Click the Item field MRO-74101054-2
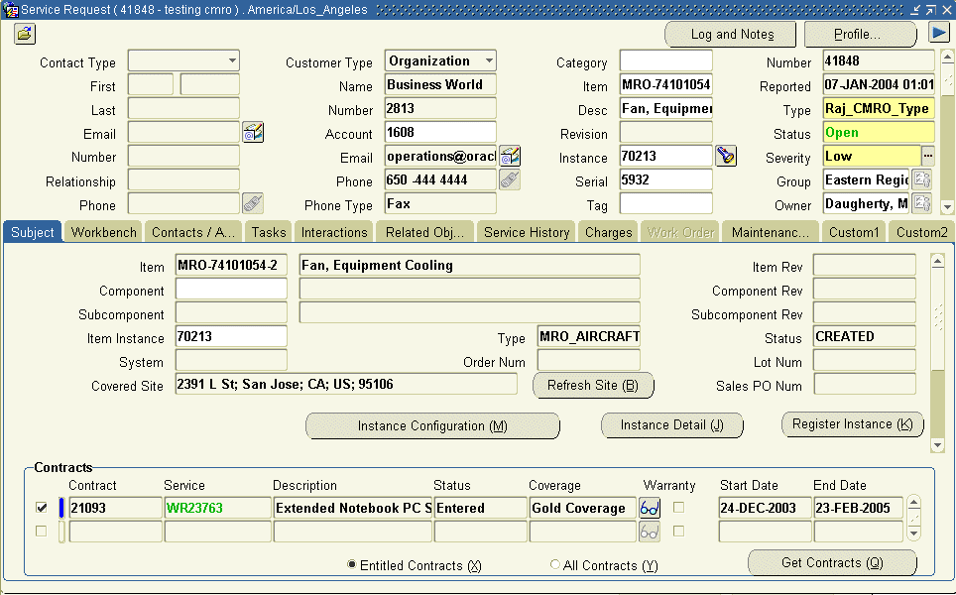Image resolution: width=956 pixels, height=595 pixels. pyautogui.click(x=231, y=265)
